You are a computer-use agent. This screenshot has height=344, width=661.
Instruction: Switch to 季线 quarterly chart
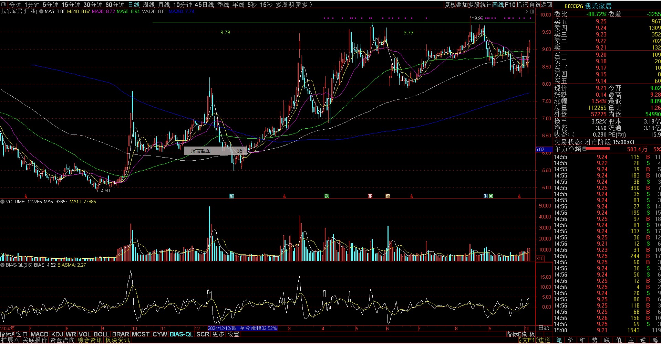(x=223, y=5)
